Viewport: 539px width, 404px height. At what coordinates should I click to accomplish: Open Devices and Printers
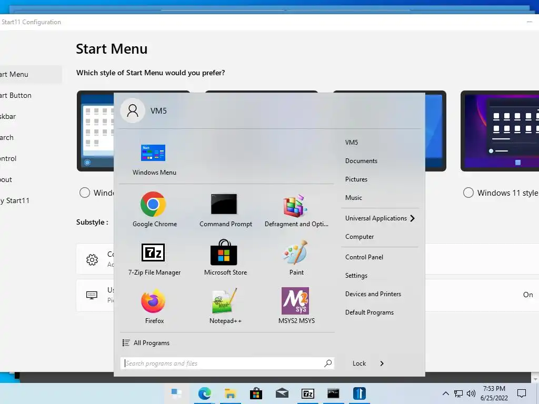[373, 294]
